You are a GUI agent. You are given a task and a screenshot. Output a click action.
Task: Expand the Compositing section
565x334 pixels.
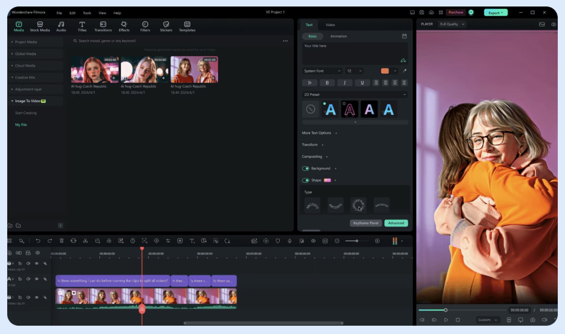coord(315,157)
